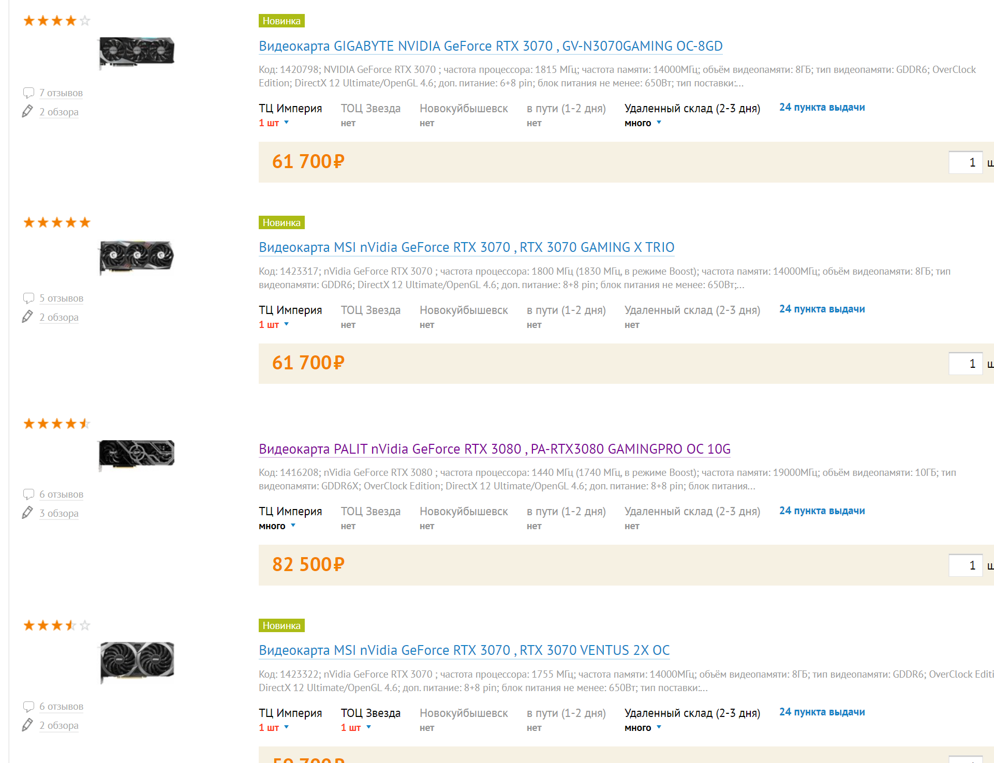This screenshot has height=763, width=994.
Task: Open the GIGABYTE RTX 3070 GV-N3070GAMING OC-8GD product link
Action: click(491, 46)
